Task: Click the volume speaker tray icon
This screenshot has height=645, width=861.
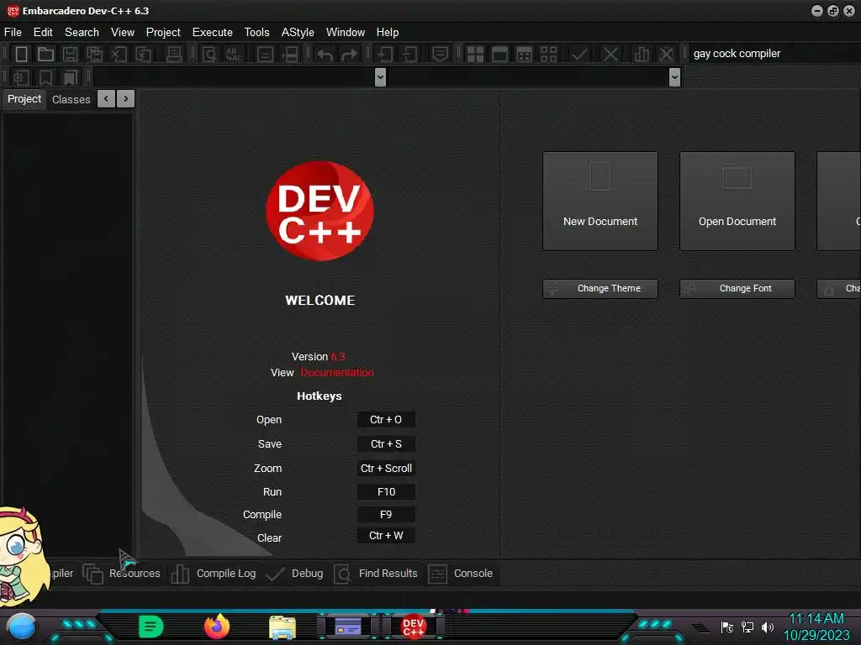Action: click(768, 627)
